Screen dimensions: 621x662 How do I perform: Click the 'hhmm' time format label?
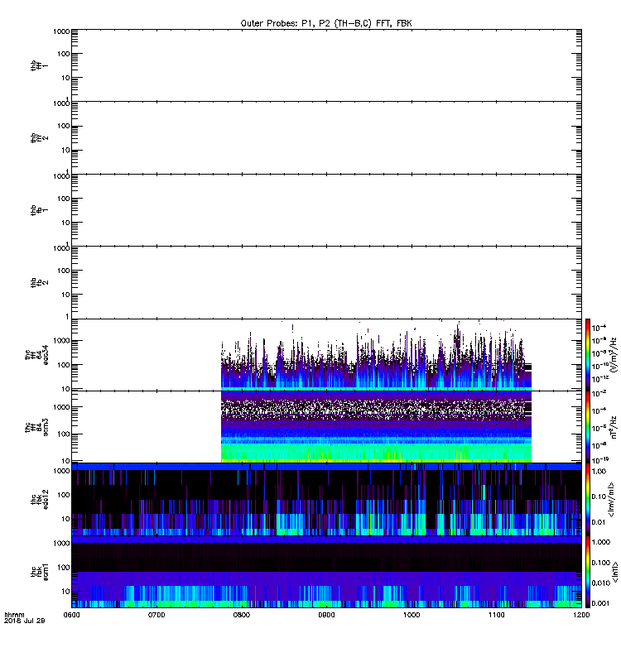(x=14, y=615)
